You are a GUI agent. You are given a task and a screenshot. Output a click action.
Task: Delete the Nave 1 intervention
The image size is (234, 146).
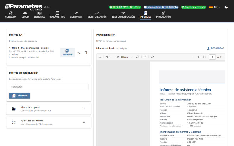point(86,53)
